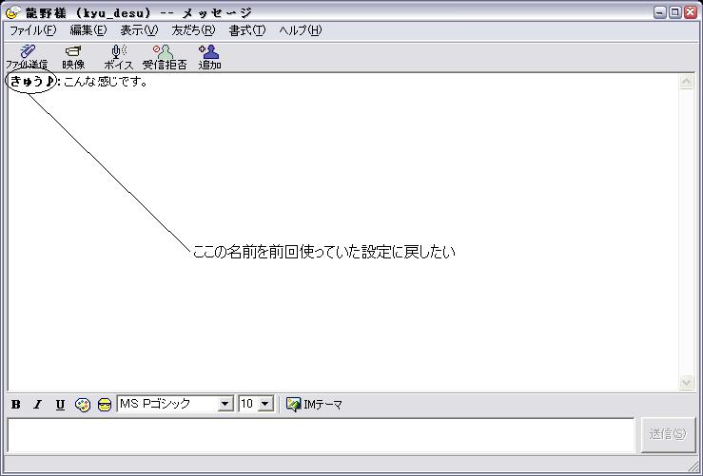
Task: Open the text color palette
Action: click(83, 405)
